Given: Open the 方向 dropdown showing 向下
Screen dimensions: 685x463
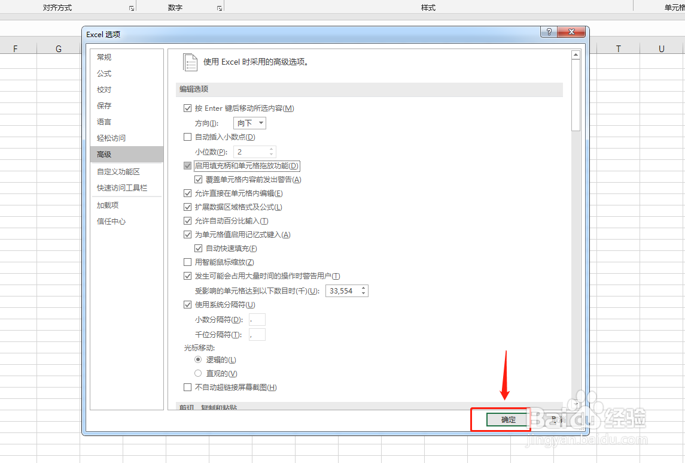Looking at the screenshot, I should [249, 123].
